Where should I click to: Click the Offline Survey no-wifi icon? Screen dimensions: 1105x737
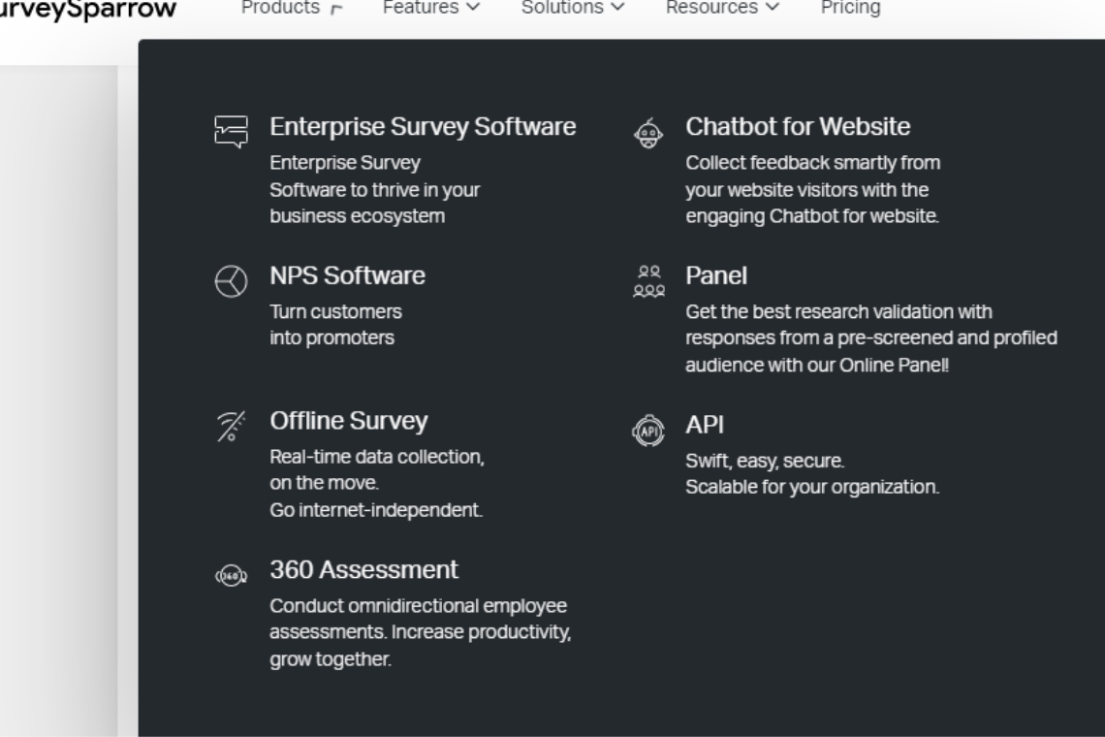[x=231, y=426]
